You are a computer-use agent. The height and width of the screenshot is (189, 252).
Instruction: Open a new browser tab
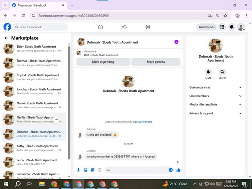[x=72, y=5]
